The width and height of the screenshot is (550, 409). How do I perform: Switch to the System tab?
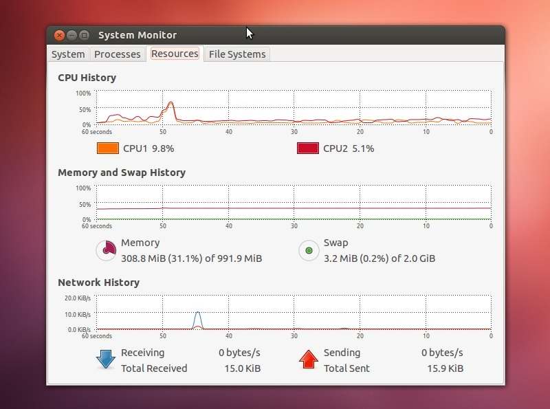tap(68, 54)
